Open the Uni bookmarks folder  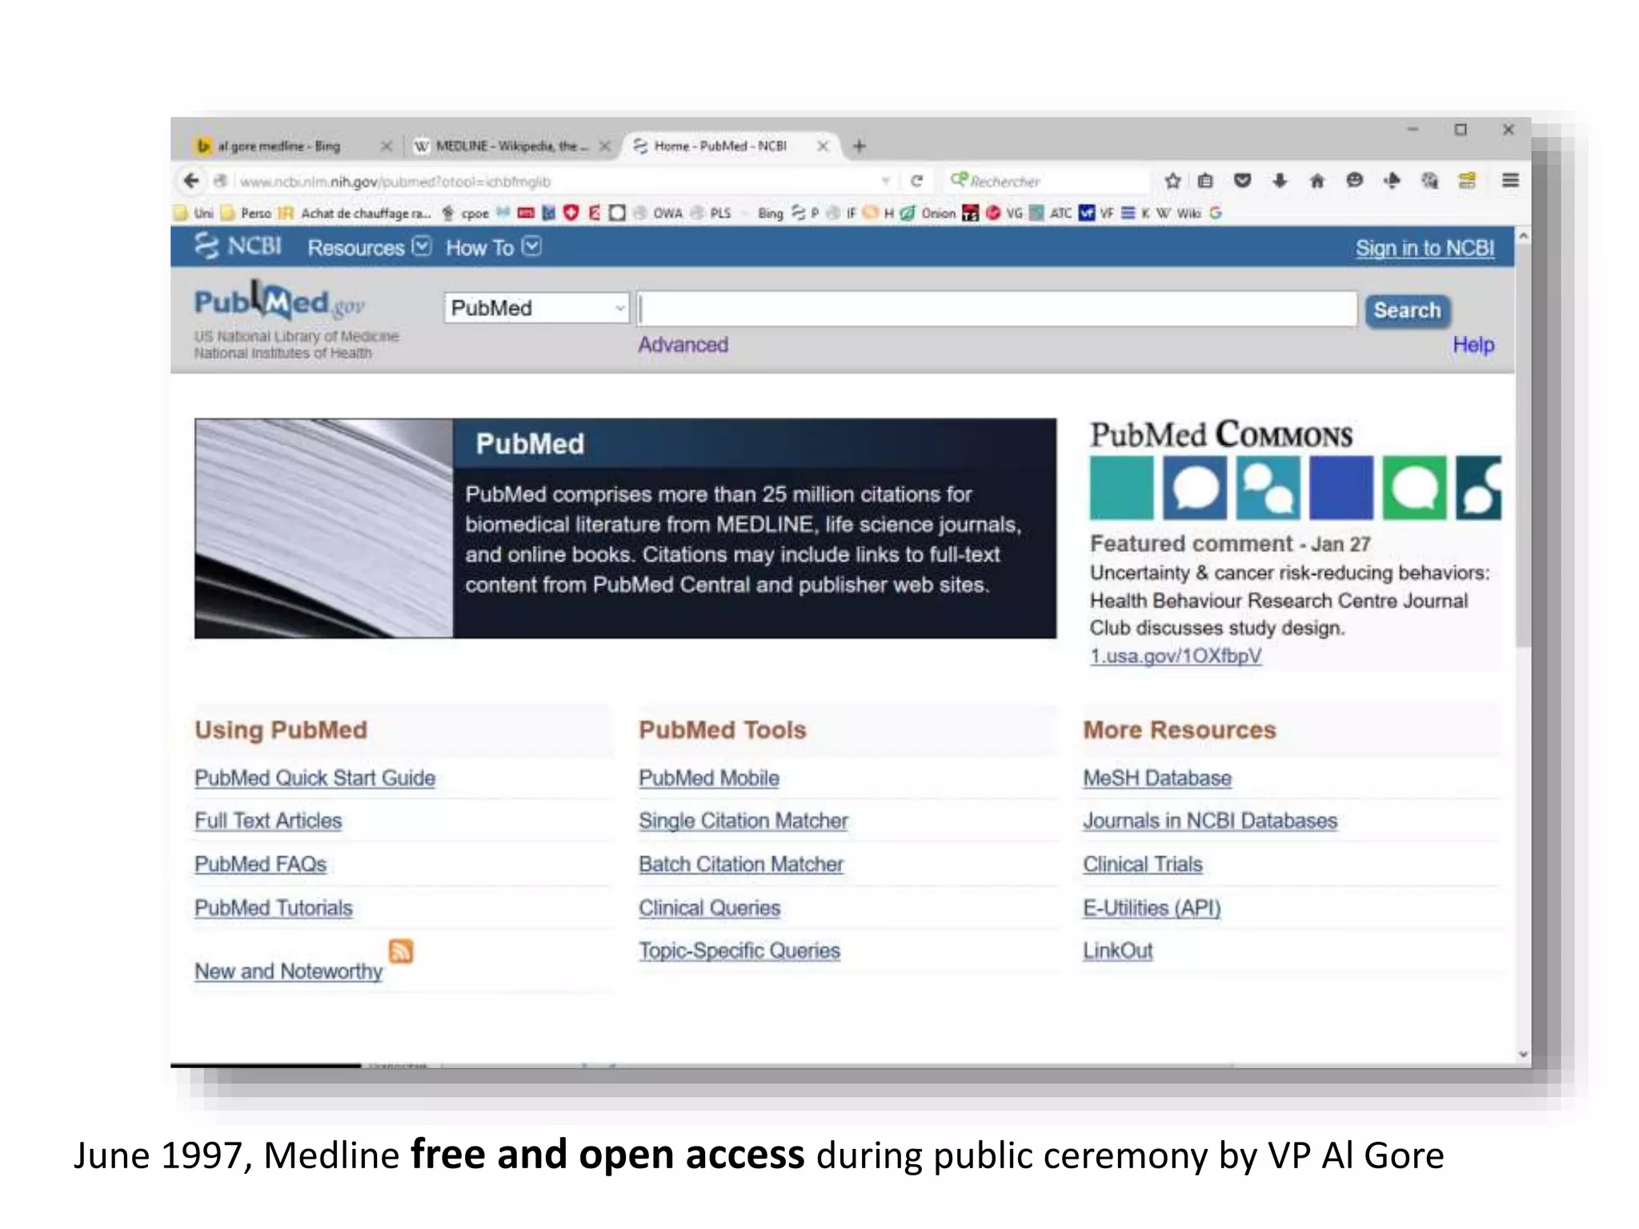pos(194,213)
